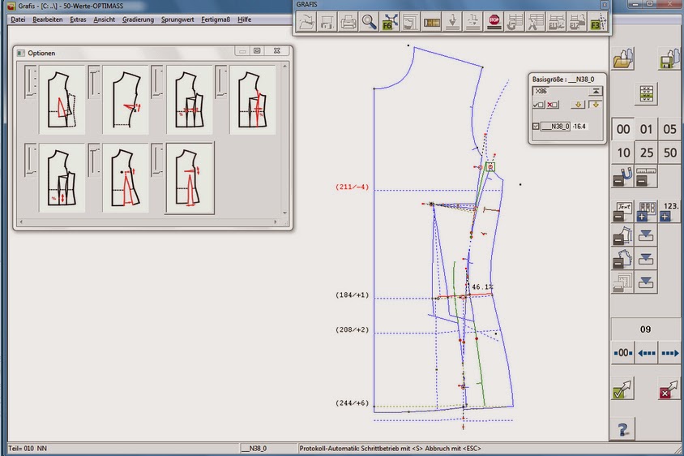684x456 pixels.
Task: Click the check-all sizes button
Action: [539, 105]
